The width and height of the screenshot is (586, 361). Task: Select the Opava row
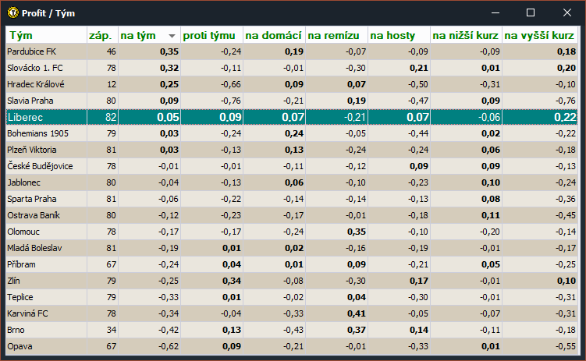pyautogui.click(x=292, y=346)
